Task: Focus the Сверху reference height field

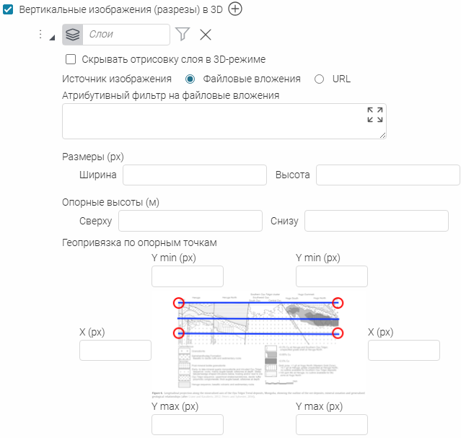Action: [x=190, y=221]
